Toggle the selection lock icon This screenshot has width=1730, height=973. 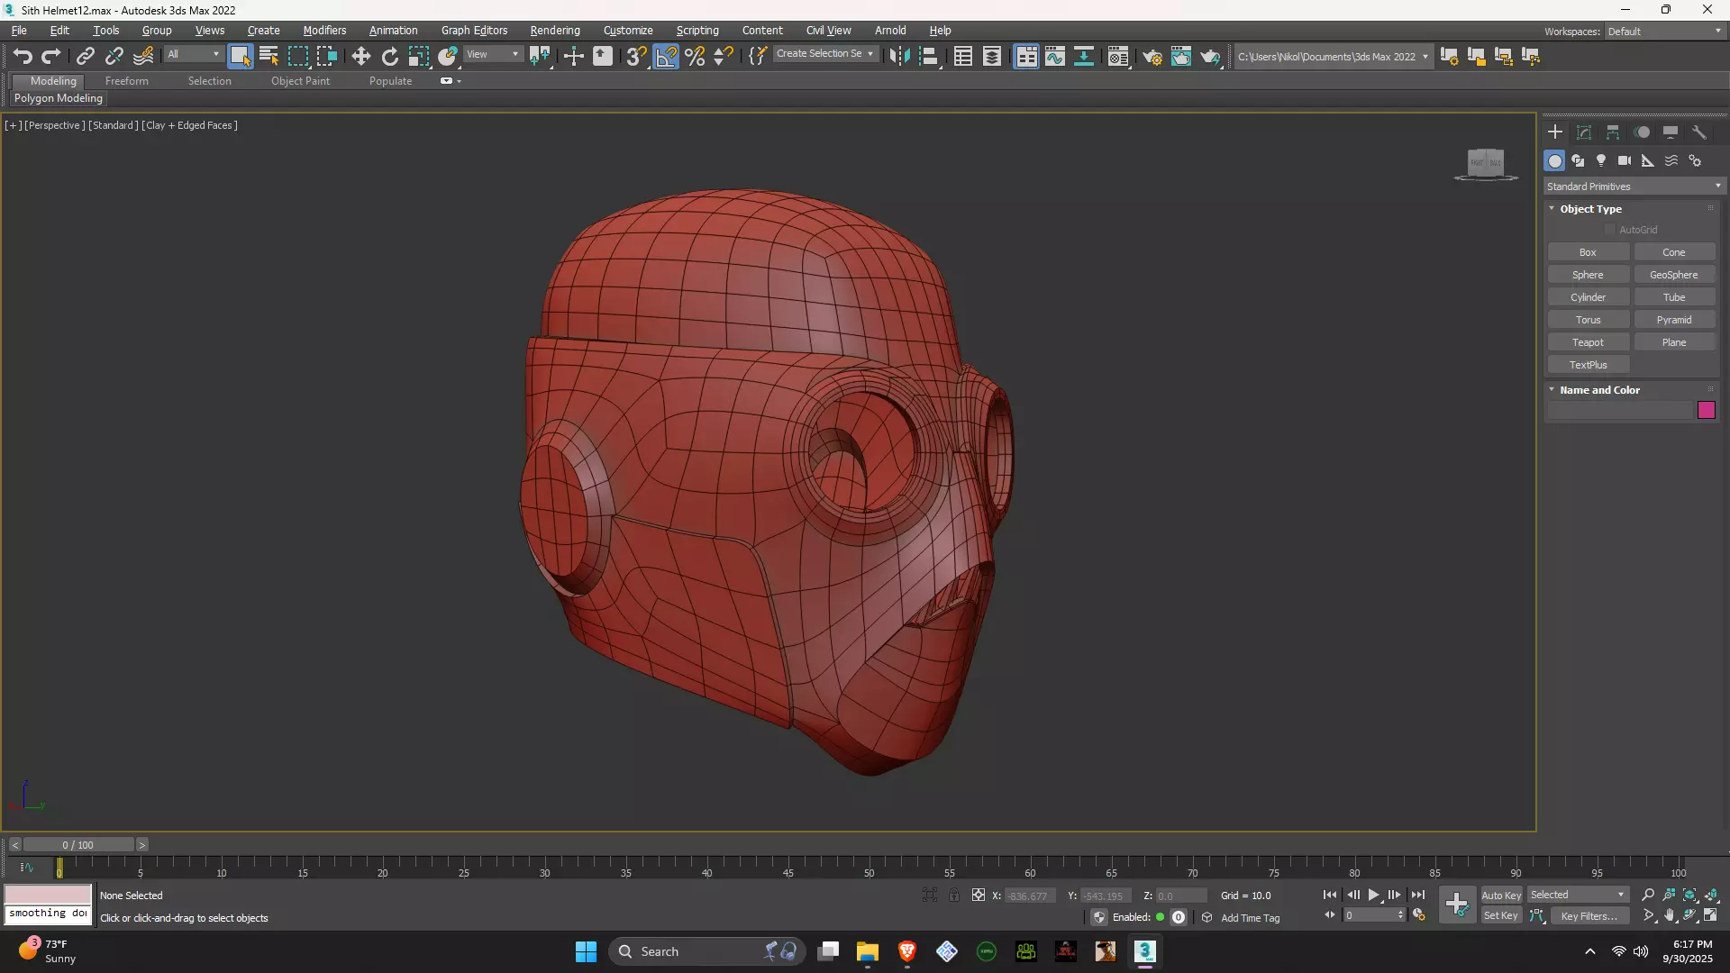954,895
